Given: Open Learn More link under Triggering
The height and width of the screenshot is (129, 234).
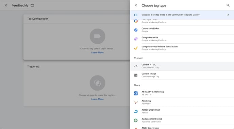Looking at the screenshot, I should [x=98, y=99].
